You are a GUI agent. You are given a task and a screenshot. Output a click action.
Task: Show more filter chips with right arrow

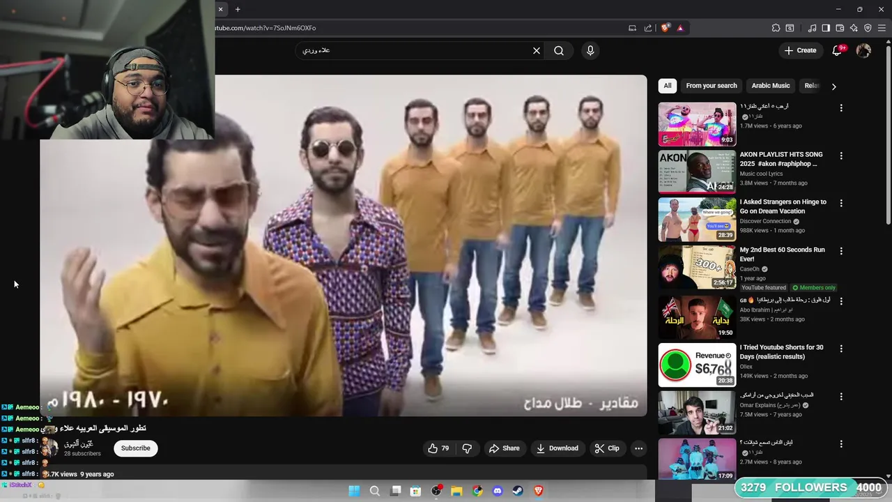(x=833, y=86)
